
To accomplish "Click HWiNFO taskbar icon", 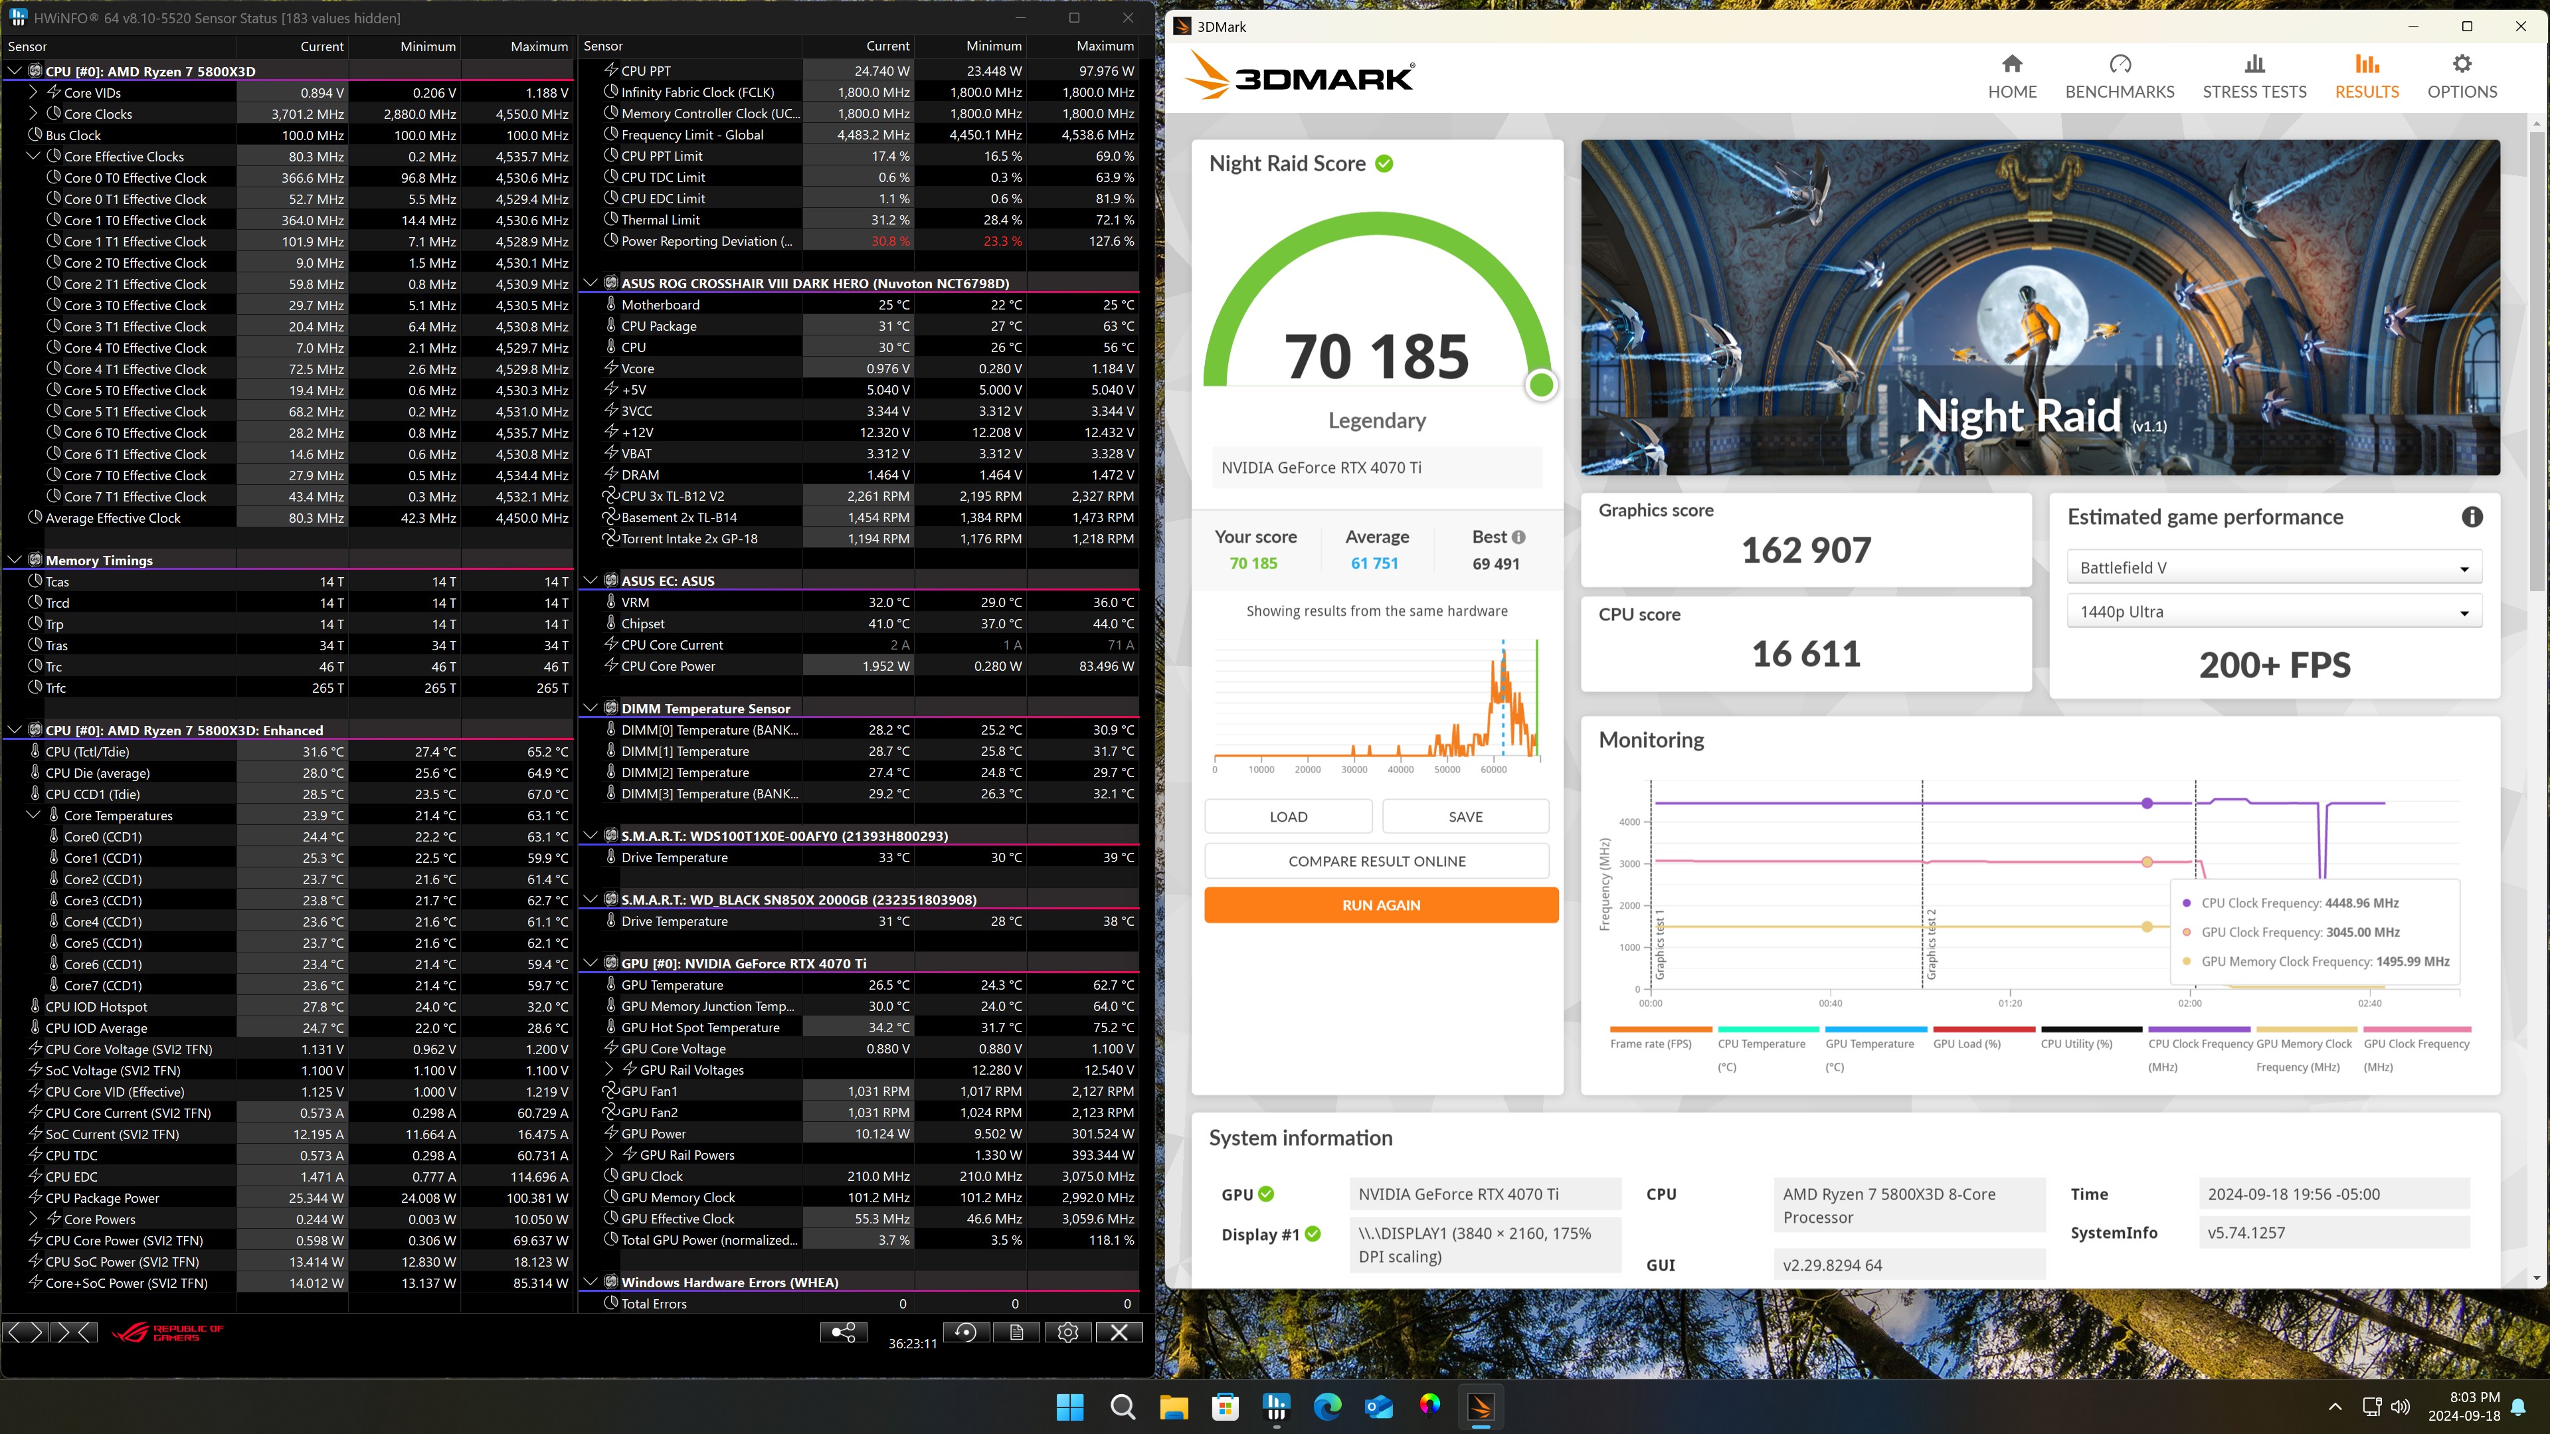I will click(x=1277, y=1406).
